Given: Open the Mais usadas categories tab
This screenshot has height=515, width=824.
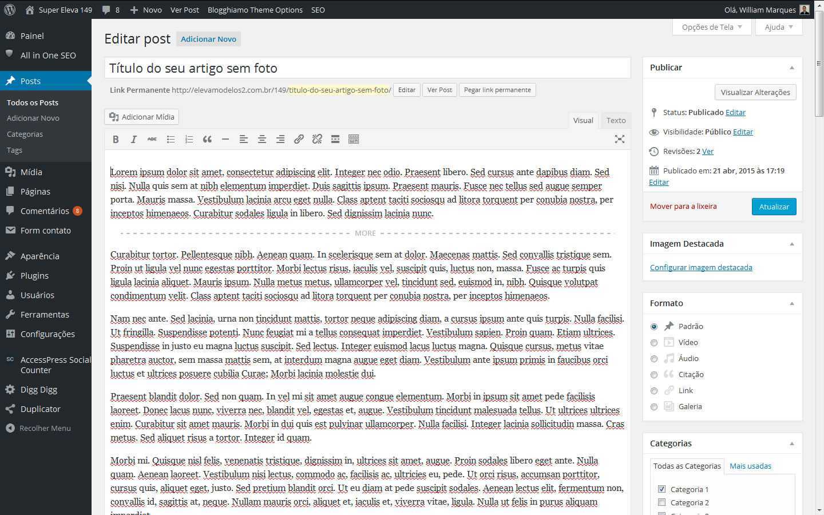Looking at the screenshot, I should (x=750, y=466).
